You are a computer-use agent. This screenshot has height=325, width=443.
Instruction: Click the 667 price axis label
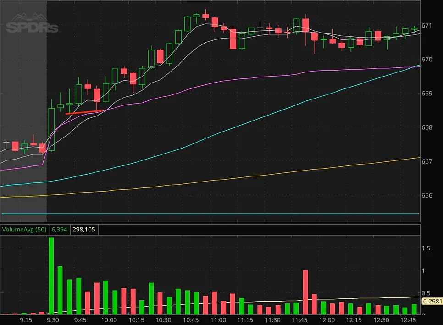(426, 161)
